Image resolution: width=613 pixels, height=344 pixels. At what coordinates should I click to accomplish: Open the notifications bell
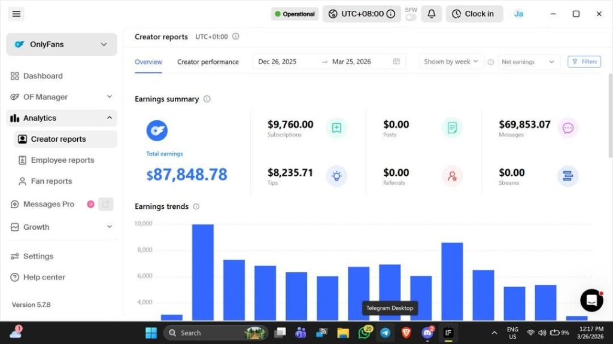[431, 14]
